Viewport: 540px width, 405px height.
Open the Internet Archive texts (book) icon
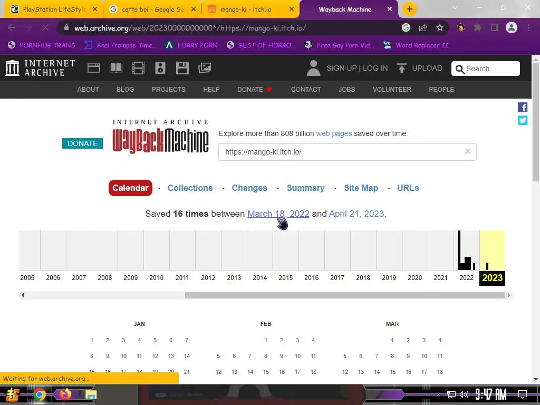coord(115,68)
